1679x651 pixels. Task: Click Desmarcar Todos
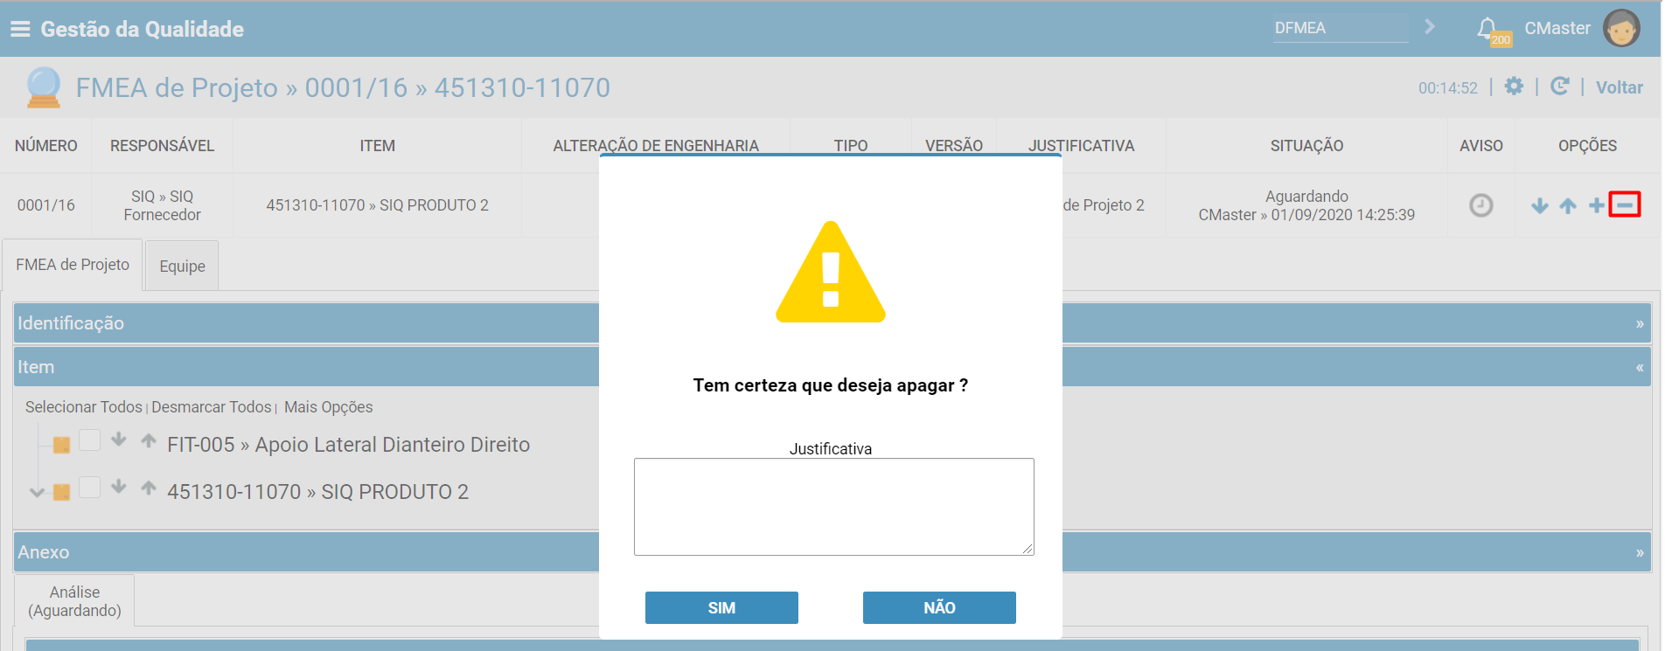click(x=211, y=407)
